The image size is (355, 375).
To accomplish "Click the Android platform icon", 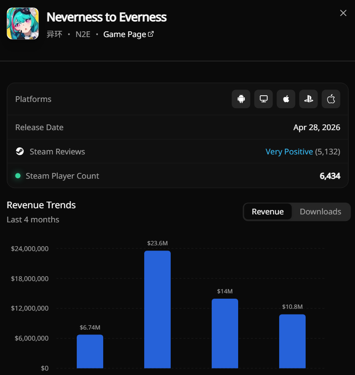I will [x=241, y=99].
